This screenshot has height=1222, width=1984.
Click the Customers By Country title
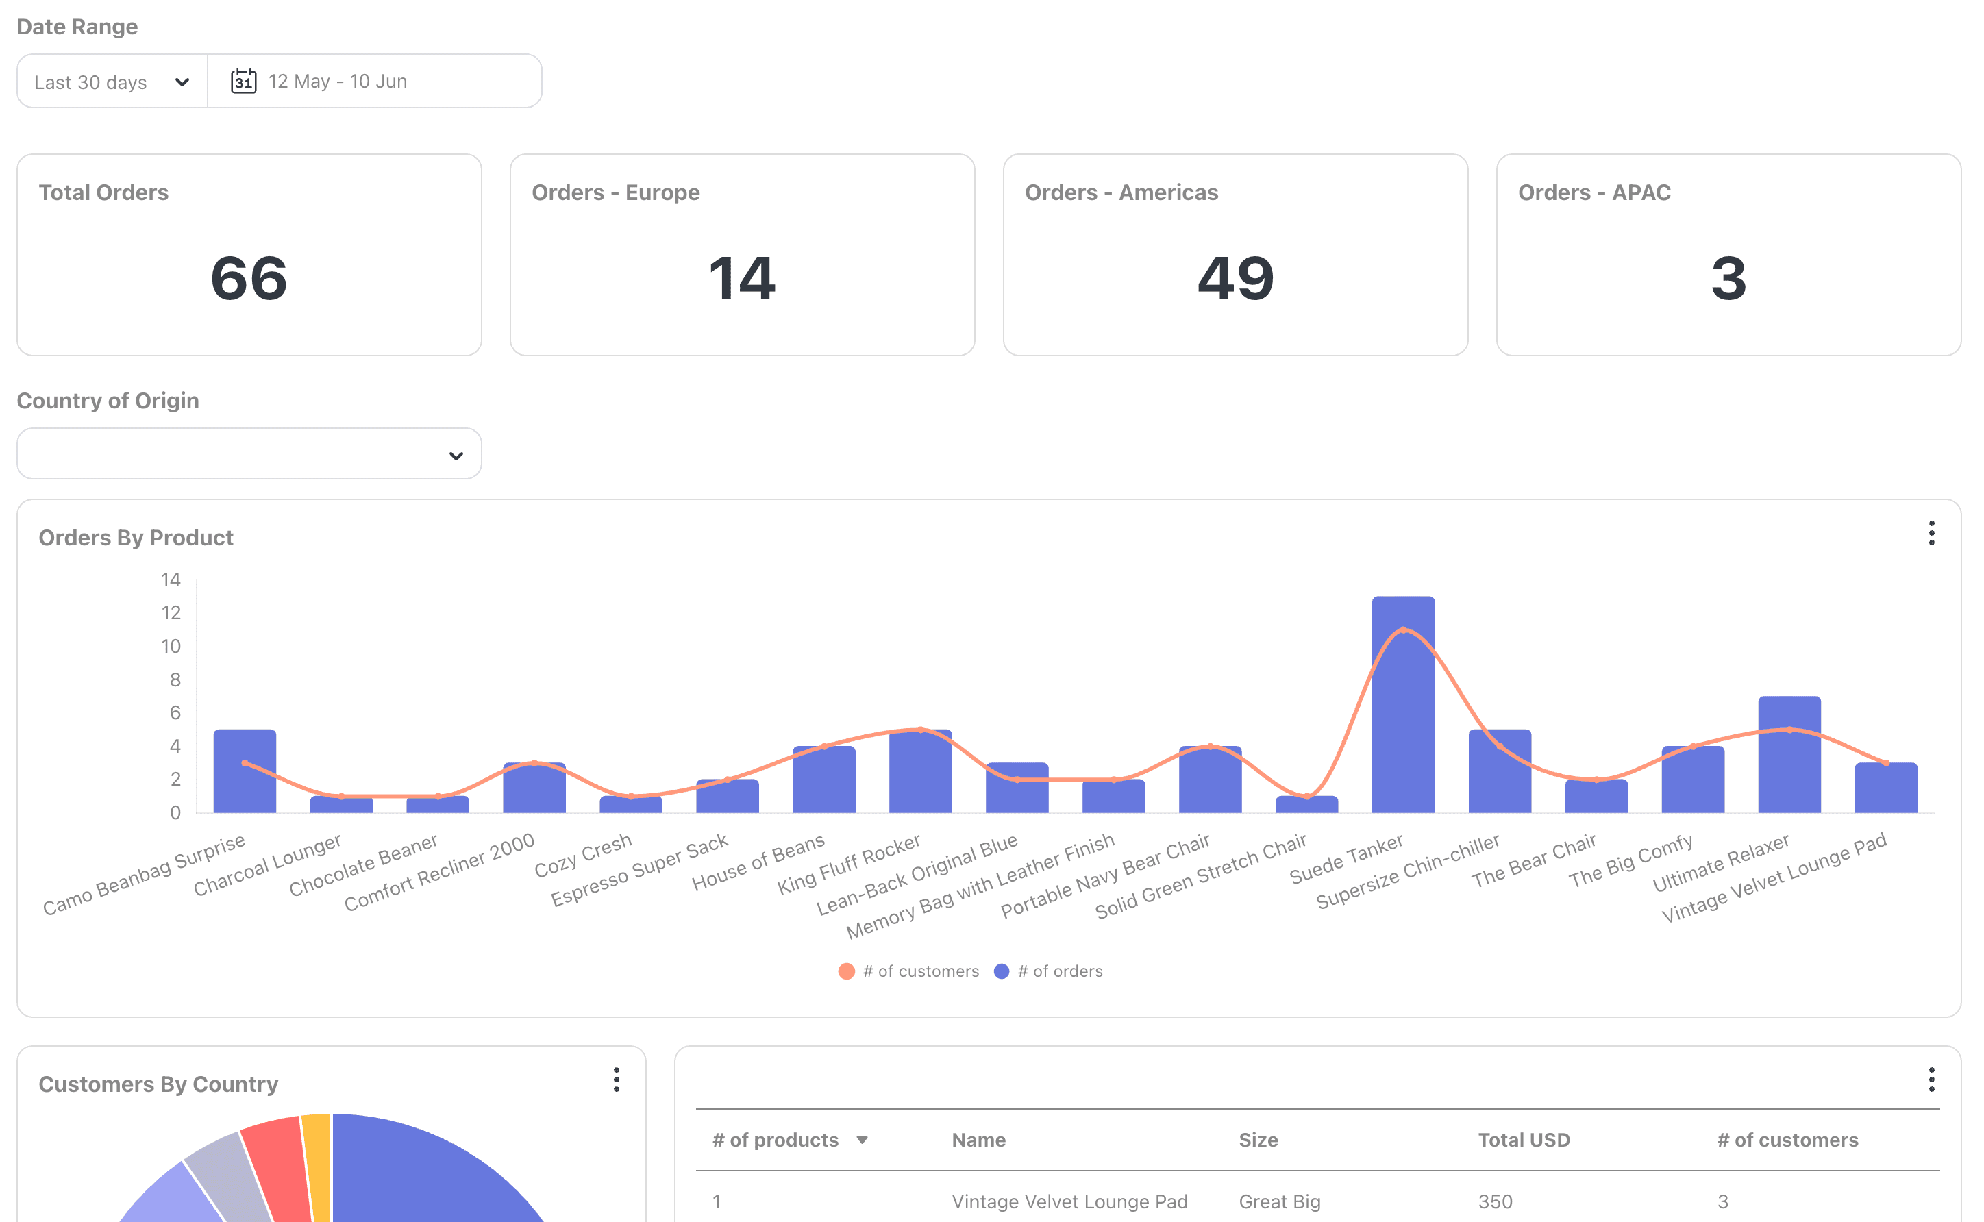[158, 1084]
